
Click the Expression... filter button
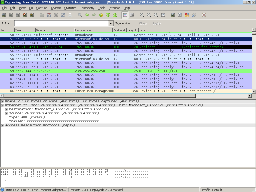coord(125,23)
